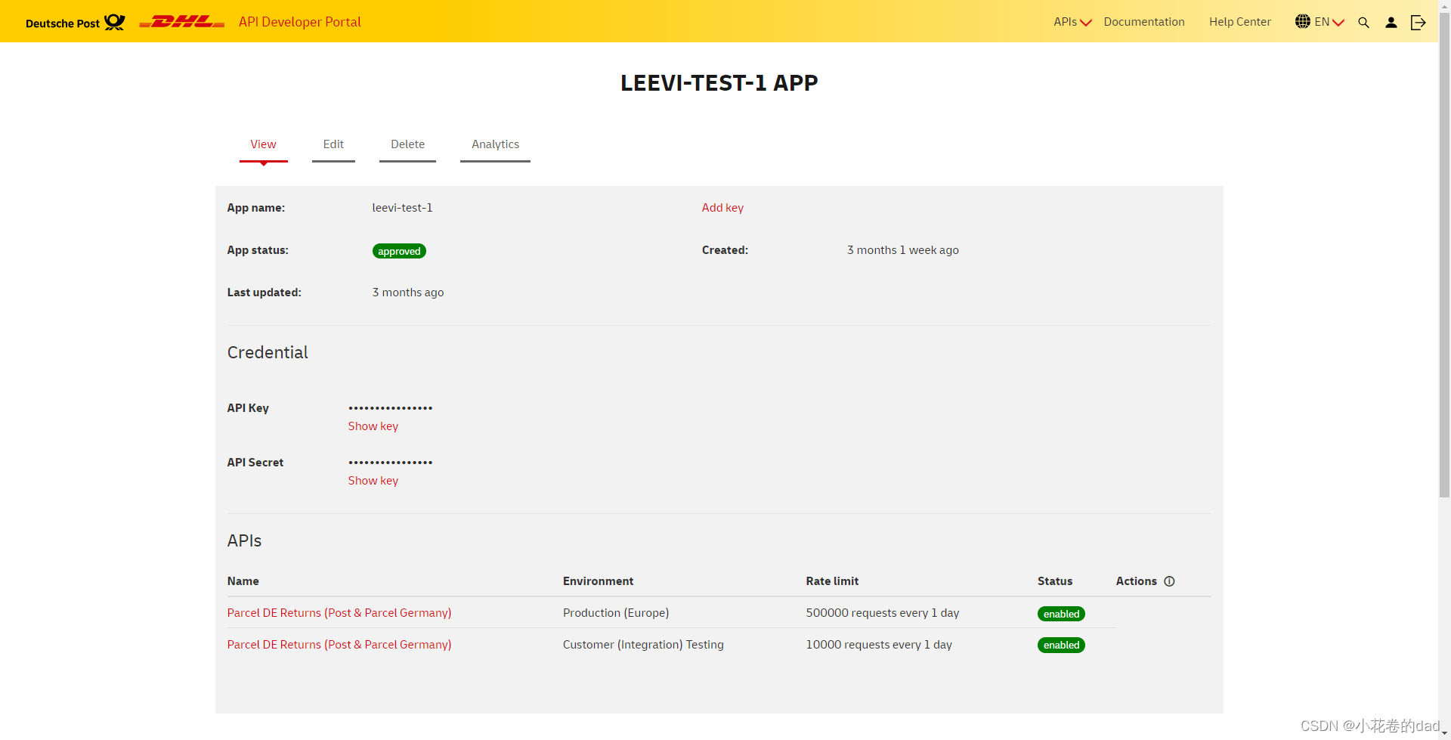Click the info icon beside the Actions column
The image size is (1451, 740).
click(1170, 581)
